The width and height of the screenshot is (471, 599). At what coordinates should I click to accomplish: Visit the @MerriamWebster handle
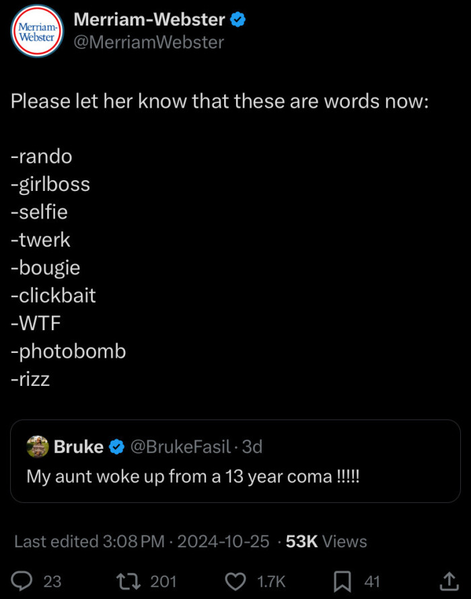tap(148, 42)
